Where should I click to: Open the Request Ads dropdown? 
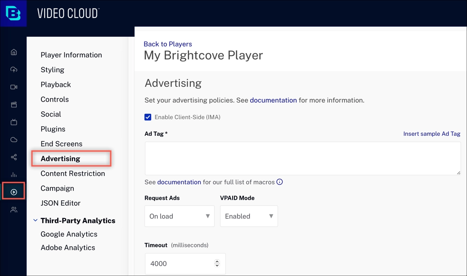179,216
